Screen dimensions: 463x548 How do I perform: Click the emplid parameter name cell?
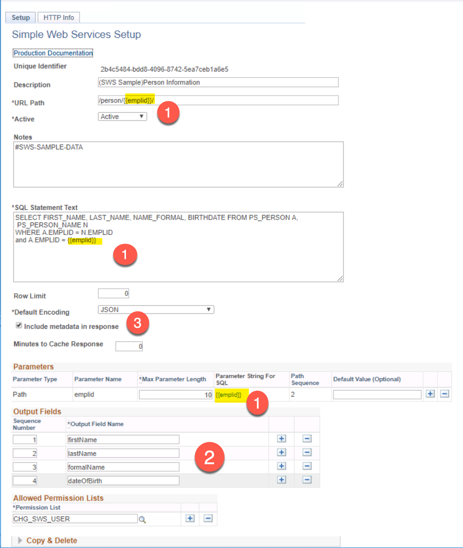[x=84, y=395]
